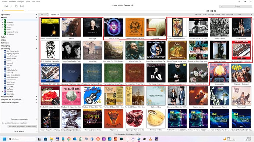Mute via the volume speaker icon
This screenshot has height=142, width=254.
[2, 11]
